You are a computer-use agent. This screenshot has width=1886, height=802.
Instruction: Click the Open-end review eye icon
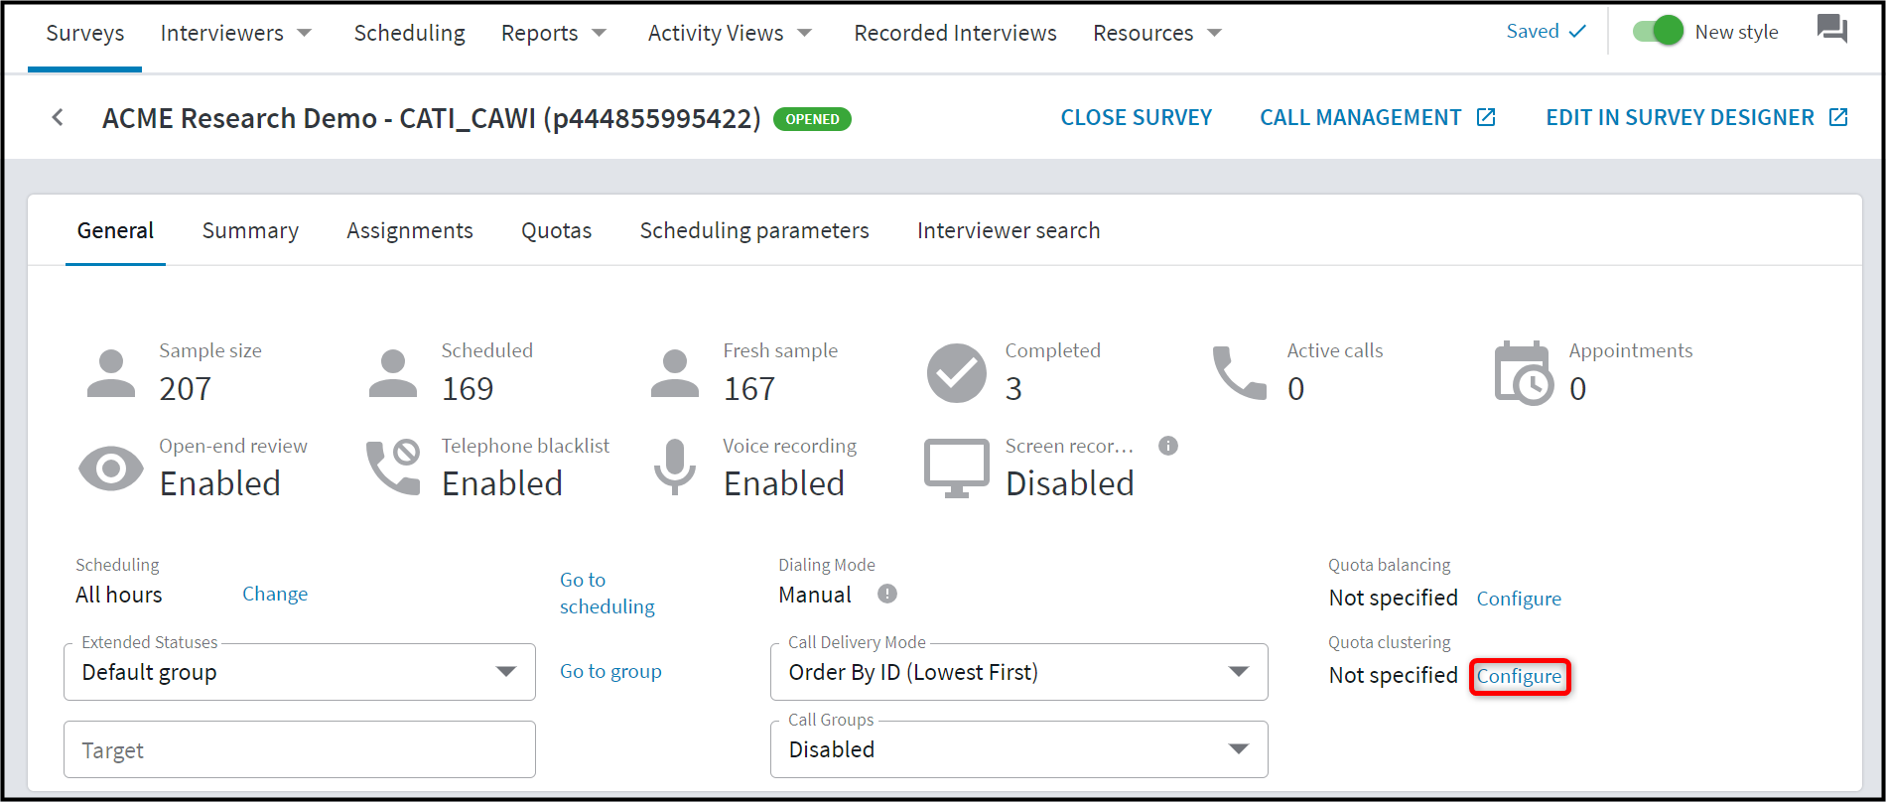click(x=111, y=468)
